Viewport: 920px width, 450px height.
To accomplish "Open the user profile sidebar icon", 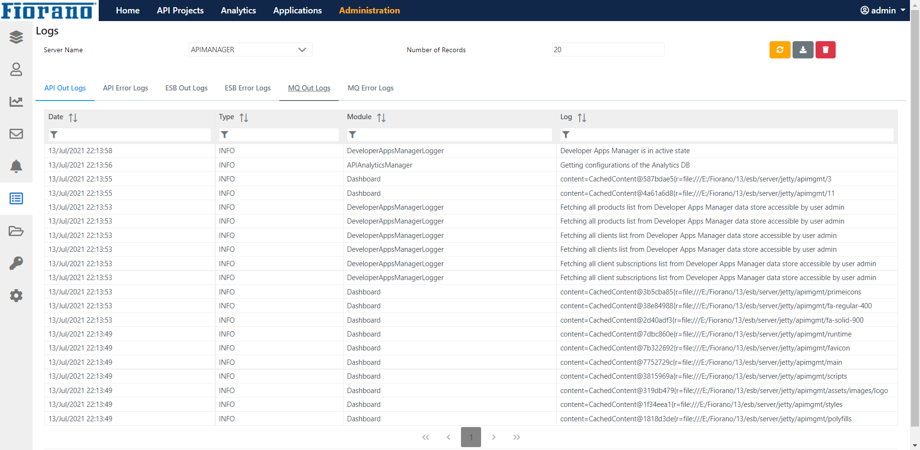I will [x=16, y=69].
